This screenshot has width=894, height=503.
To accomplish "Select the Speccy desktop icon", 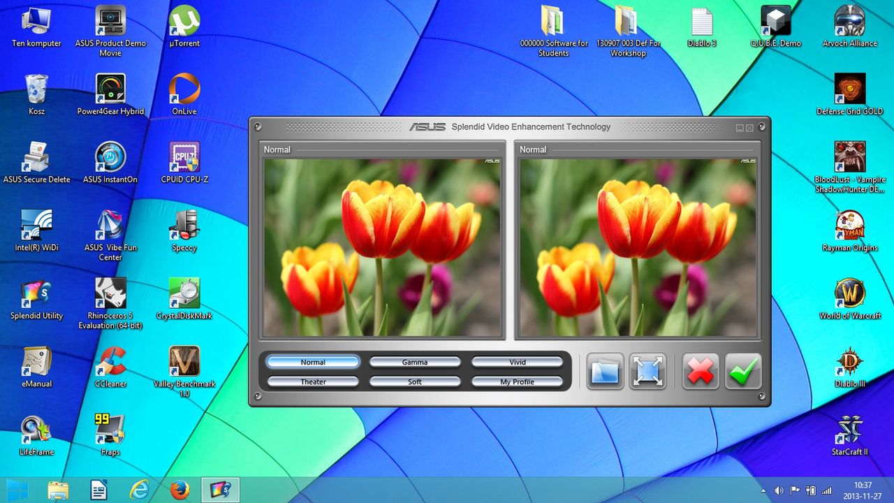I will (x=184, y=231).
